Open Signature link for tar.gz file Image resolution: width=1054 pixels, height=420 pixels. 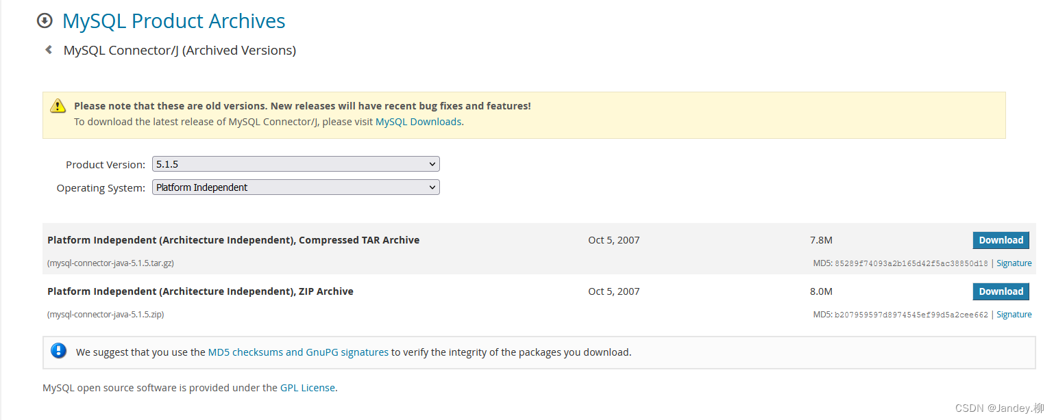[x=1014, y=263]
